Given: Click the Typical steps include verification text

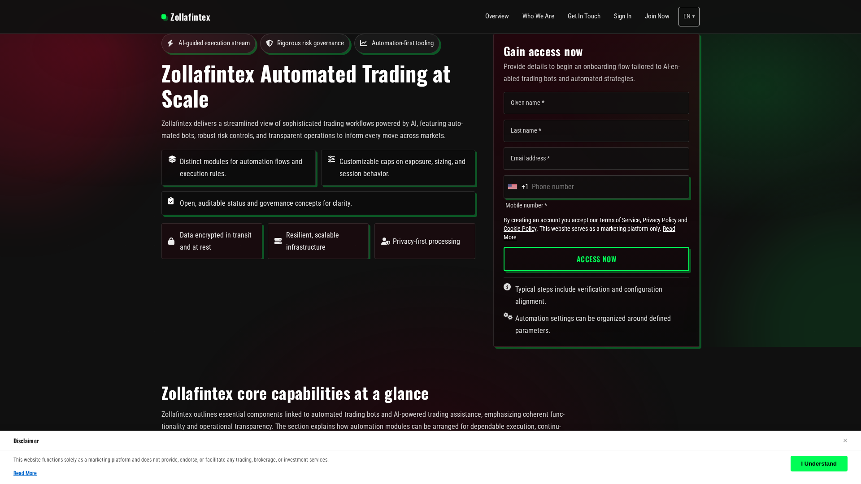Looking at the screenshot, I should pos(589,295).
